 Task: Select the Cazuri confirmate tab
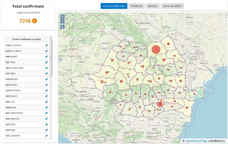coord(114,6)
